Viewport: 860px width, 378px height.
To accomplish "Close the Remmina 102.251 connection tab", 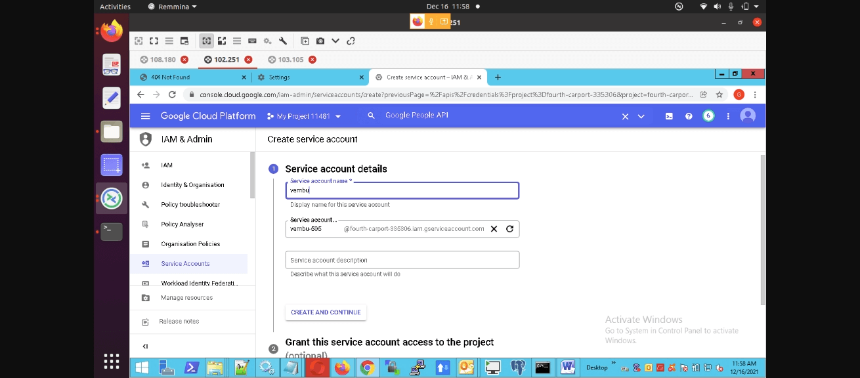I will (248, 60).
